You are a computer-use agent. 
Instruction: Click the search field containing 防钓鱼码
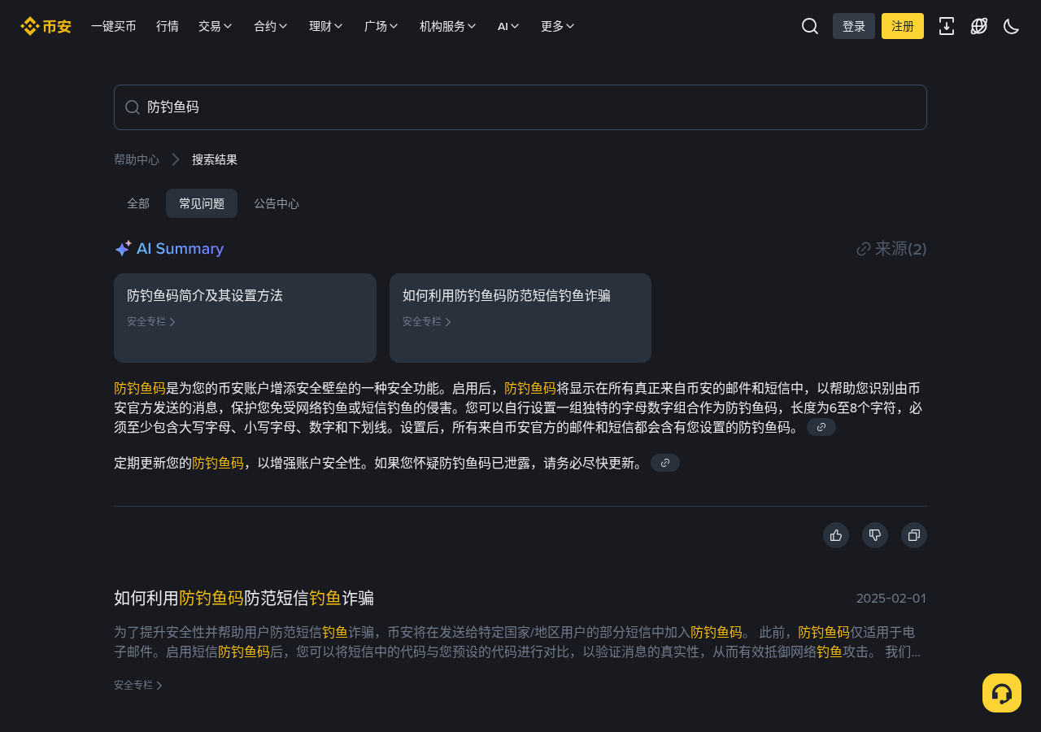pyautogui.click(x=520, y=107)
